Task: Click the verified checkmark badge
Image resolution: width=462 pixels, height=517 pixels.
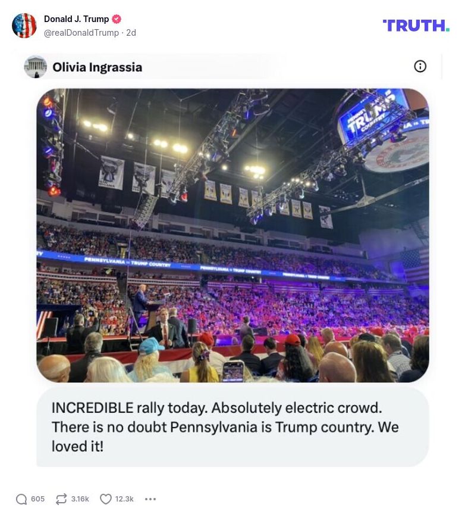Action: (x=116, y=18)
